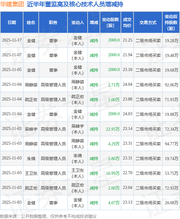Image resolution: width=180 pixels, height=219 pixels.
Task: Click the 变动后持股数(股) column header
Action: pos(171,23)
